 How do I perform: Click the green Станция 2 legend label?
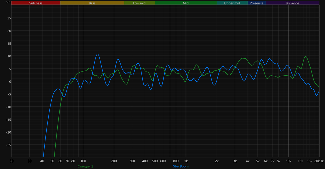pos(85,166)
